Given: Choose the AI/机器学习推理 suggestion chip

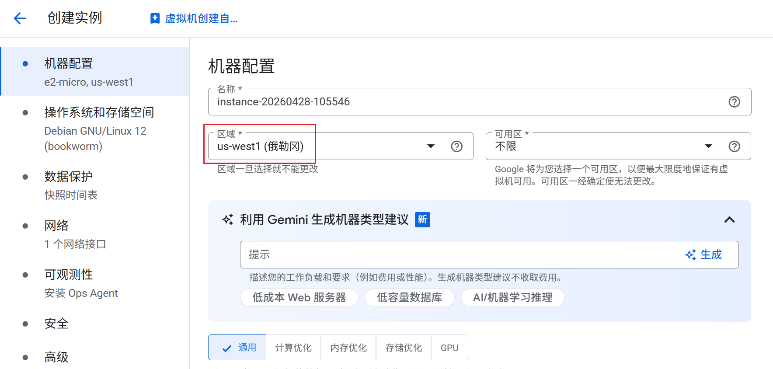Looking at the screenshot, I should [512, 298].
